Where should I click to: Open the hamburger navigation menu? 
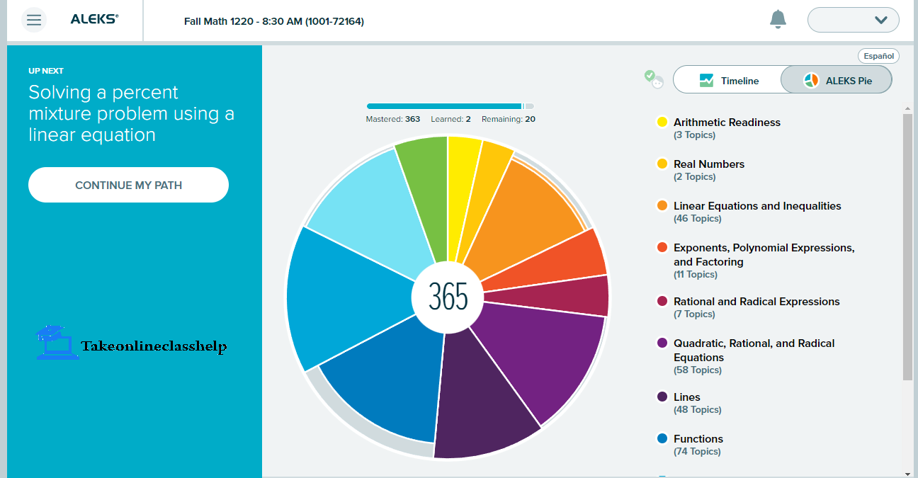coord(33,19)
